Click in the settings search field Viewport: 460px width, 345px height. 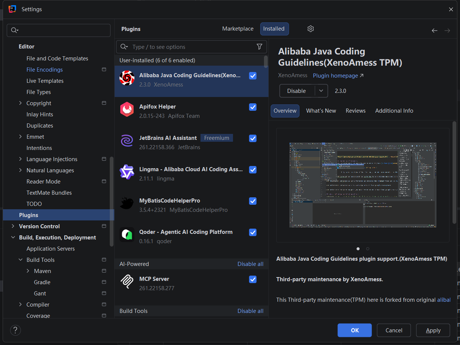[59, 30]
